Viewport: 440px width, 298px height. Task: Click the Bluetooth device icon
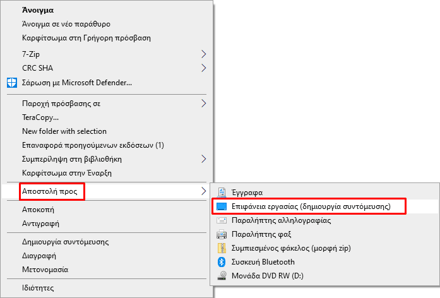coord(222,262)
